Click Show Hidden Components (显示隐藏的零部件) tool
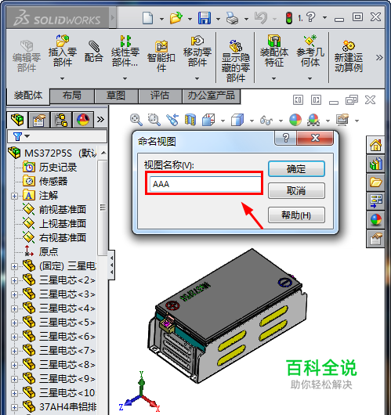Image resolution: width=391 pixels, height=415 pixels. tap(236, 61)
